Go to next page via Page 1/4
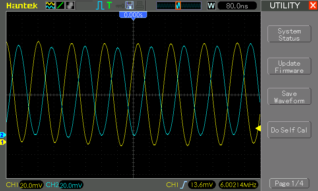318x191 pixels. click(289, 183)
